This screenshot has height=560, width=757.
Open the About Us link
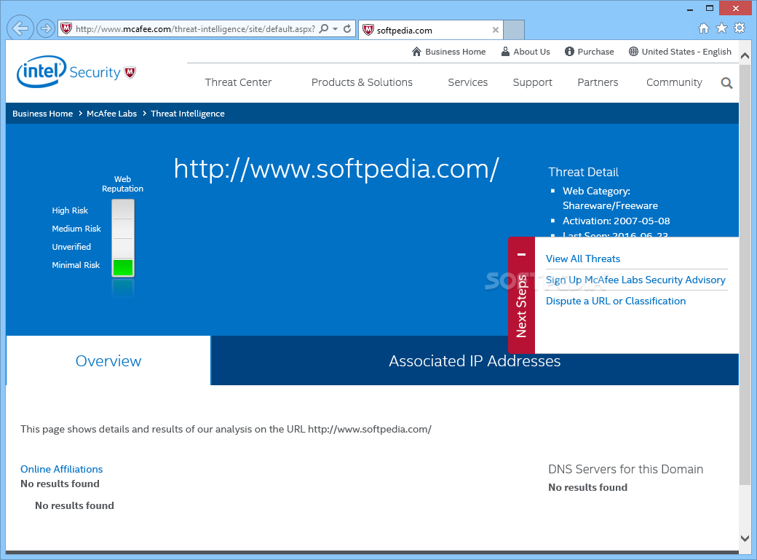(x=526, y=52)
